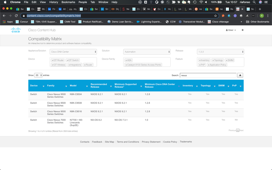The image size is (272, 170).
Task: Open a new browser tab with the plus icon
Action: click(x=260, y=9)
